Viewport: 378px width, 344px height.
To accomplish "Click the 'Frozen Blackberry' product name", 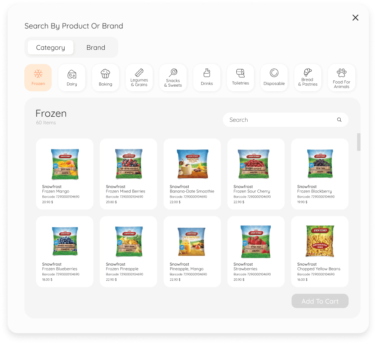I will 314,191.
